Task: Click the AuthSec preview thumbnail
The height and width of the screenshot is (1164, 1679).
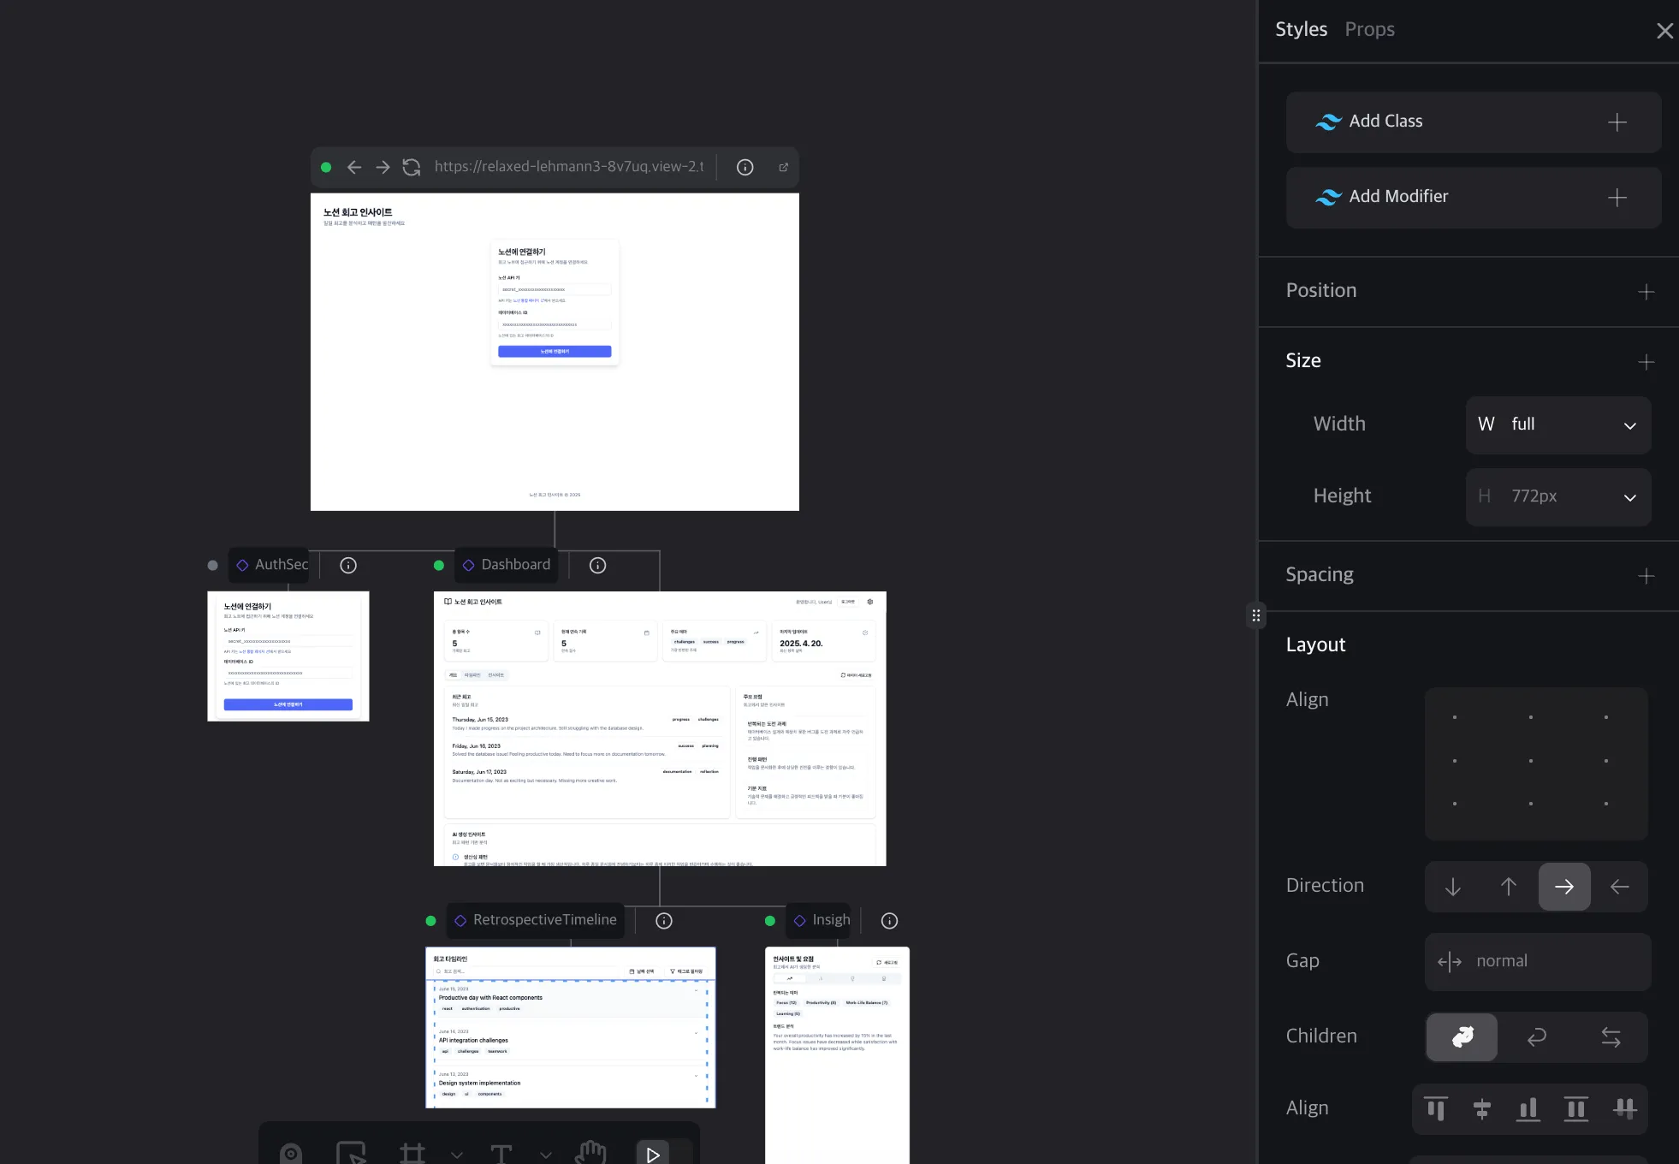Action: click(288, 656)
